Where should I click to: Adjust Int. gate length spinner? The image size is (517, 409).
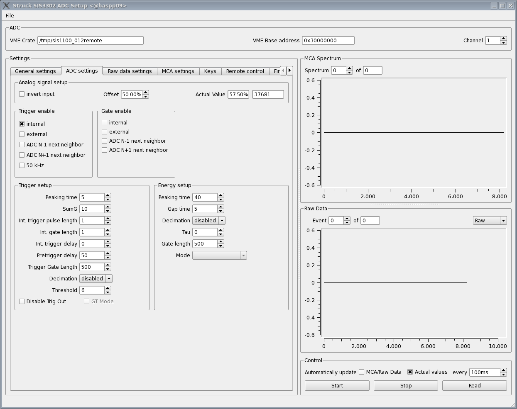[108, 232]
